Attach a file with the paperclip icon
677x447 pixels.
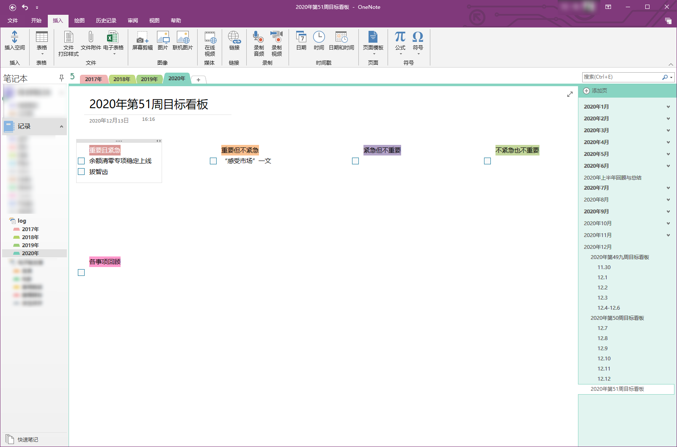click(x=91, y=41)
